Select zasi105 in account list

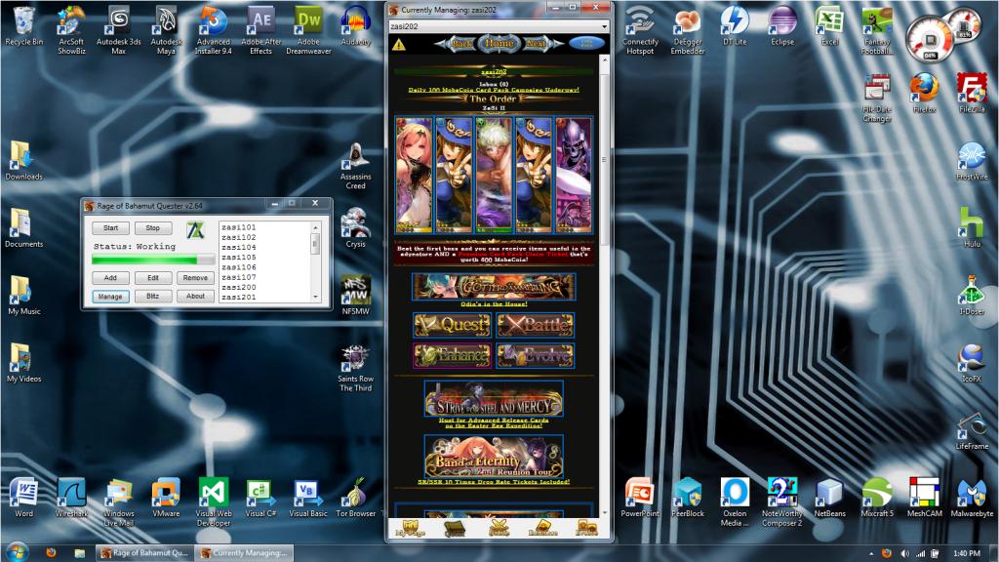[x=239, y=258]
